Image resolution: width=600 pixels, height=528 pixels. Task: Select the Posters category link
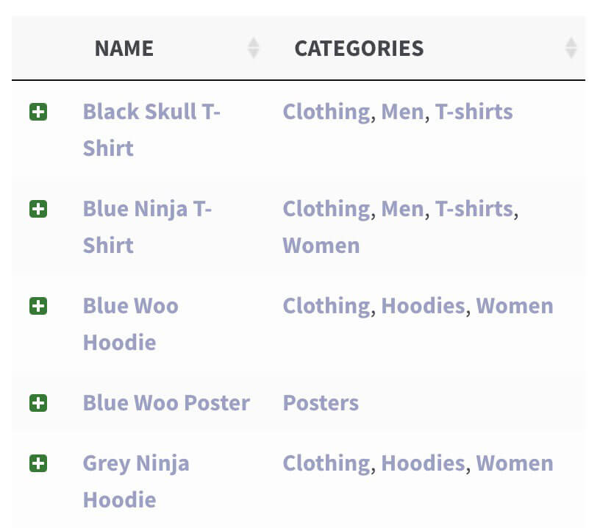pos(321,403)
